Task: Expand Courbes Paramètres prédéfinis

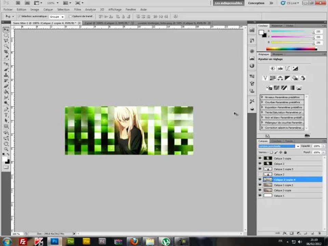Action: tap(262, 102)
